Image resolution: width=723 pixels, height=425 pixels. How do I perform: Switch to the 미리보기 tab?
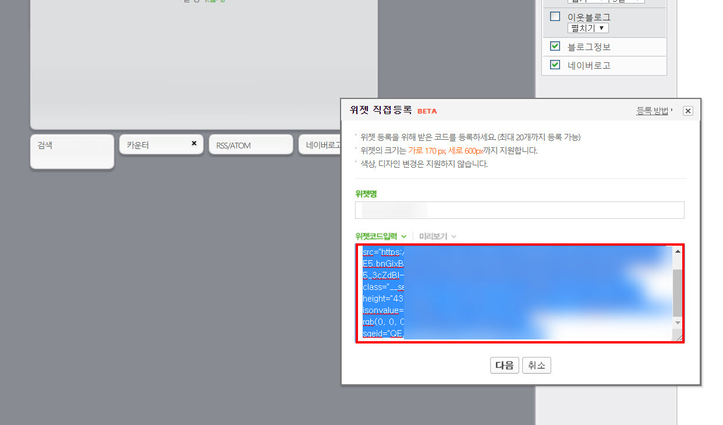437,236
